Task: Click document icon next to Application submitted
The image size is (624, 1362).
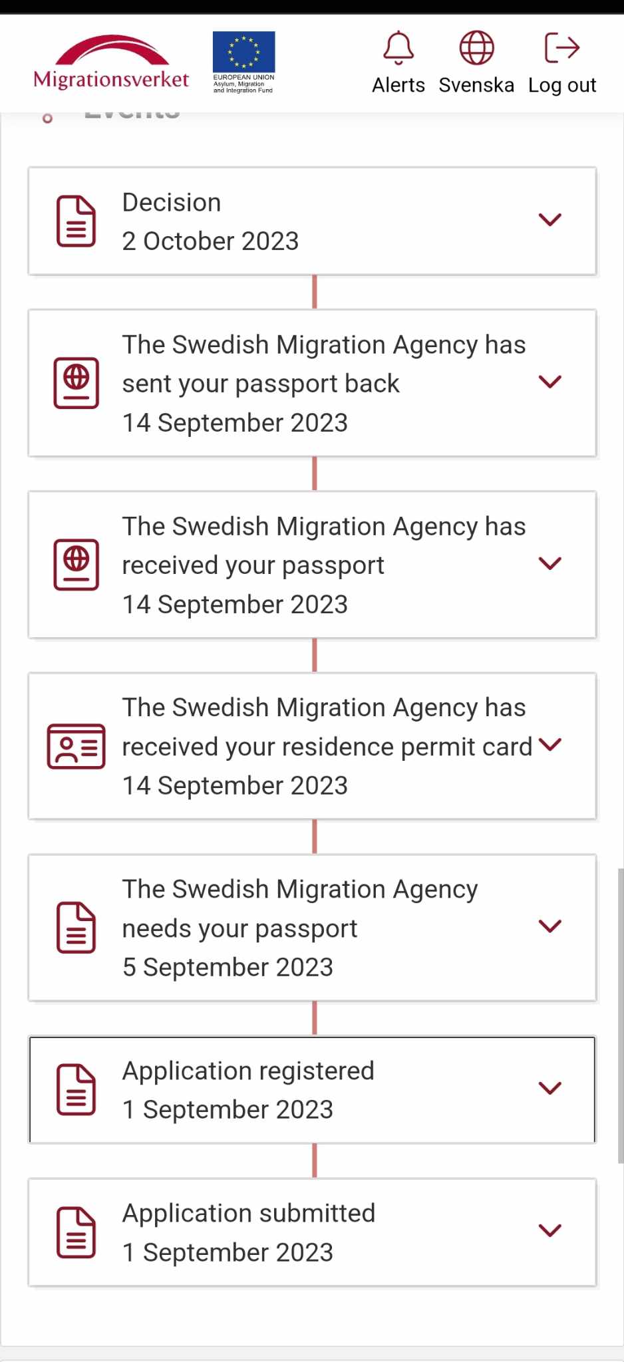Action: pyautogui.click(x=77, y=1232)
